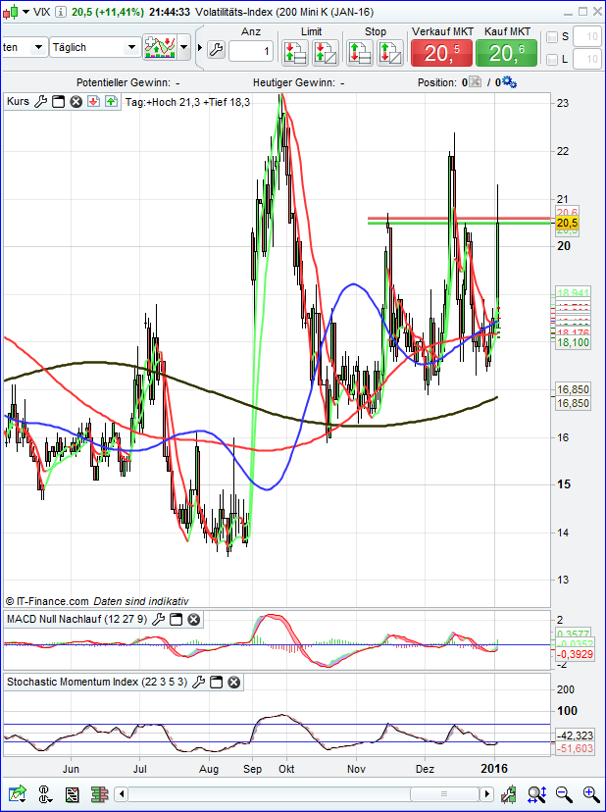Open the position settings gears icon
The width and height of the screenshot is (606, 812).
pyautogui.click(x=509, y=81)
